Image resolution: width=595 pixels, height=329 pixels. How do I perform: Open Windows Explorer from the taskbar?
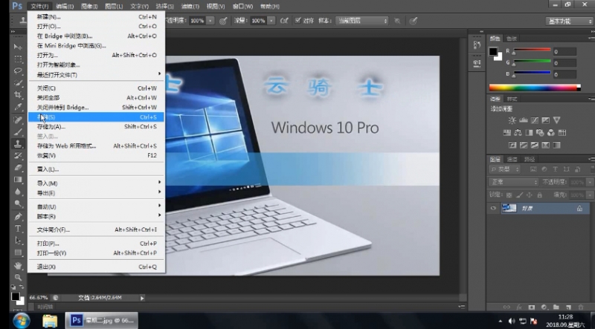tap(50, 321)
